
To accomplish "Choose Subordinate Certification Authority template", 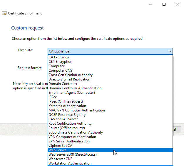I will 76,132.
